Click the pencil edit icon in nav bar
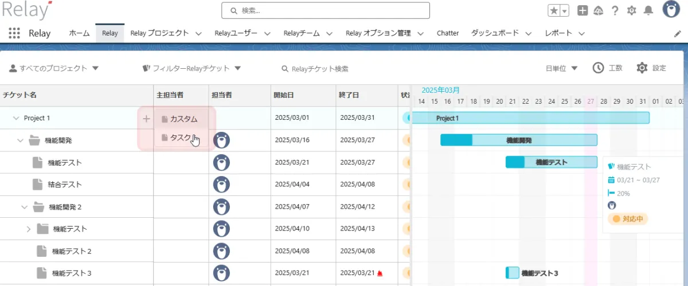Viewport: 688px width, 286px height. point(678,33)
